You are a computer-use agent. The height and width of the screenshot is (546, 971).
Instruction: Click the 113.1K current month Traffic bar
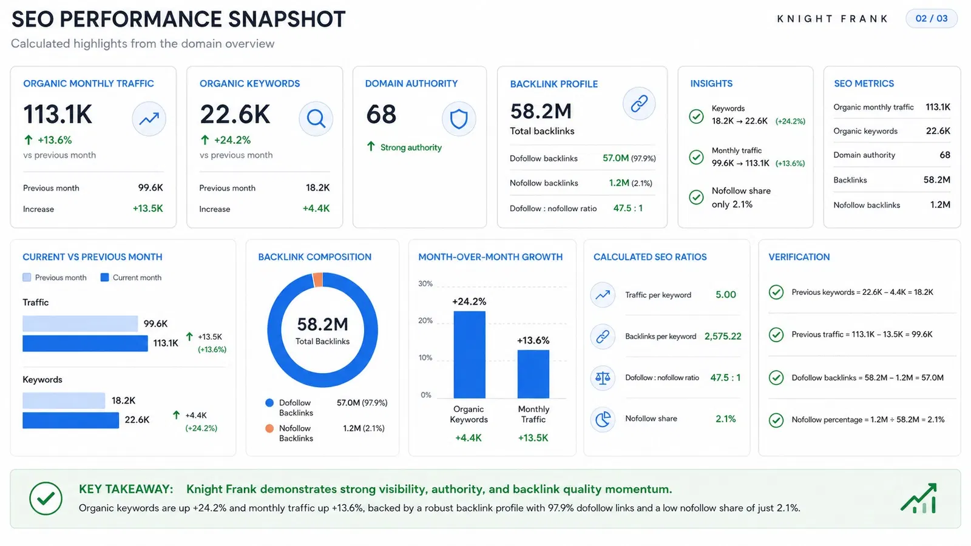85,343
